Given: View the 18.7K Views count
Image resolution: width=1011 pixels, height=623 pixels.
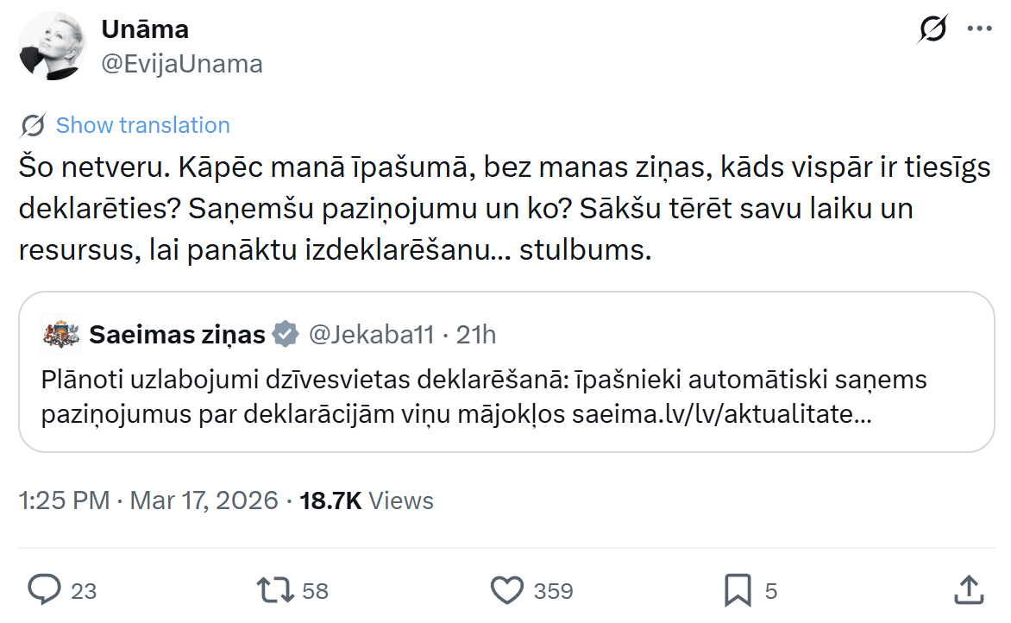Looking at the screenshot, I should point(366,500).
